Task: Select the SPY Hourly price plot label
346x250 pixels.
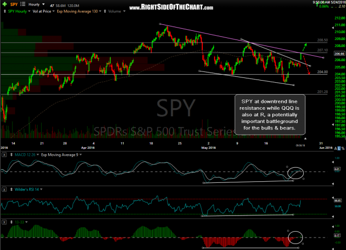Action: click(x=17, y=11)
